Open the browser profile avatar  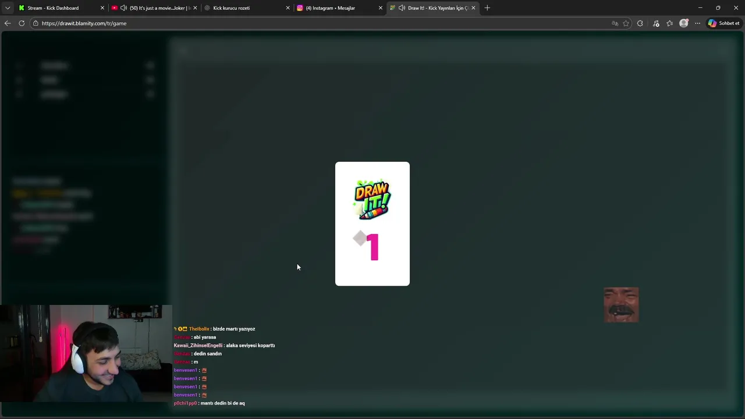(684, 23)
